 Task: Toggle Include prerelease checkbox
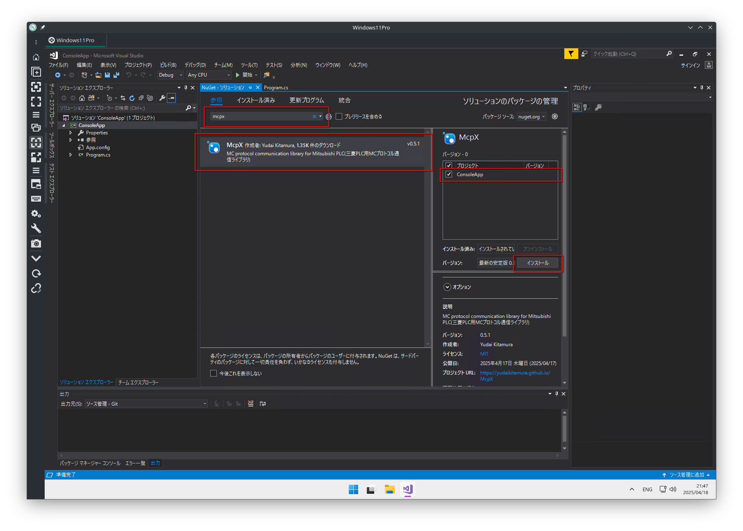coord(339,116)
